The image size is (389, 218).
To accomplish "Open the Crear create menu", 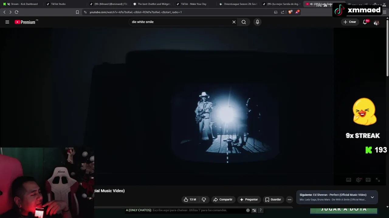I will click(349, 22).
